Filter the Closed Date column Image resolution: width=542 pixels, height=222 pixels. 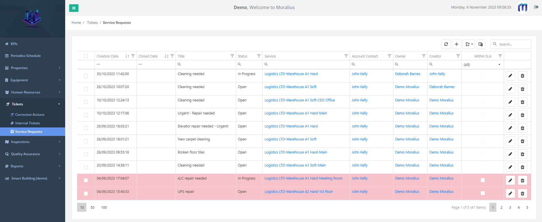(x=172, y=56)
